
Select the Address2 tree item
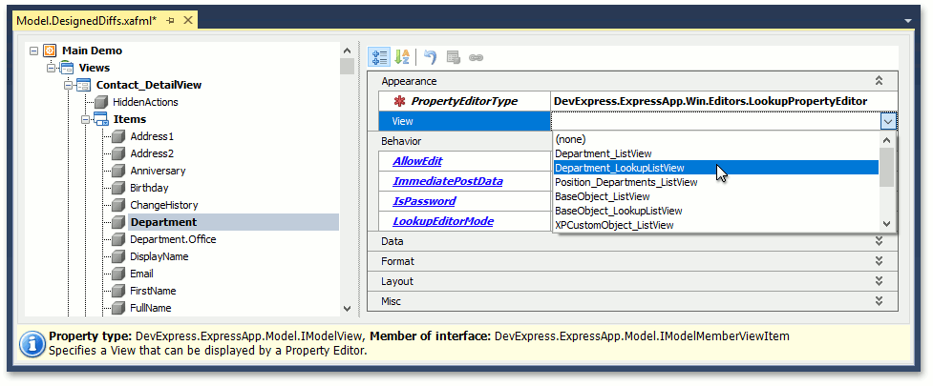coord(153,153)
